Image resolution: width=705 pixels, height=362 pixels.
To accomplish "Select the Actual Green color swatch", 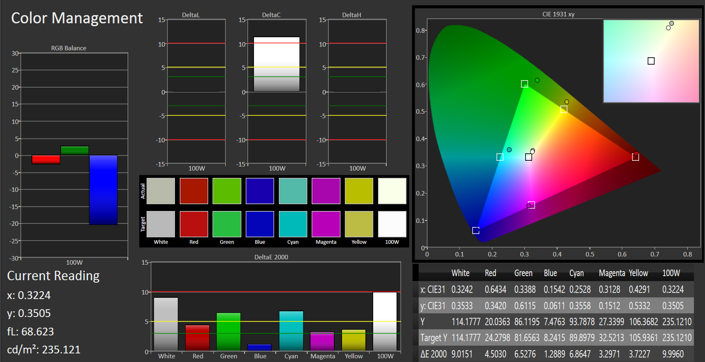I will point(227,191).
